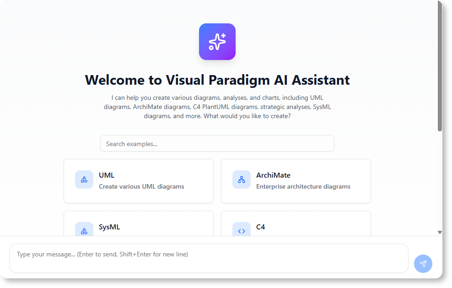452x288 pixels.
Task: Select the UML card title
Action: pyautogui.click(x=107, y=175)
